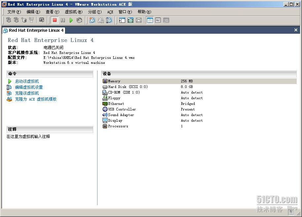Click the Floppy device icon
This screenshot has width=302, height=217.
click(x=105, y=98)
